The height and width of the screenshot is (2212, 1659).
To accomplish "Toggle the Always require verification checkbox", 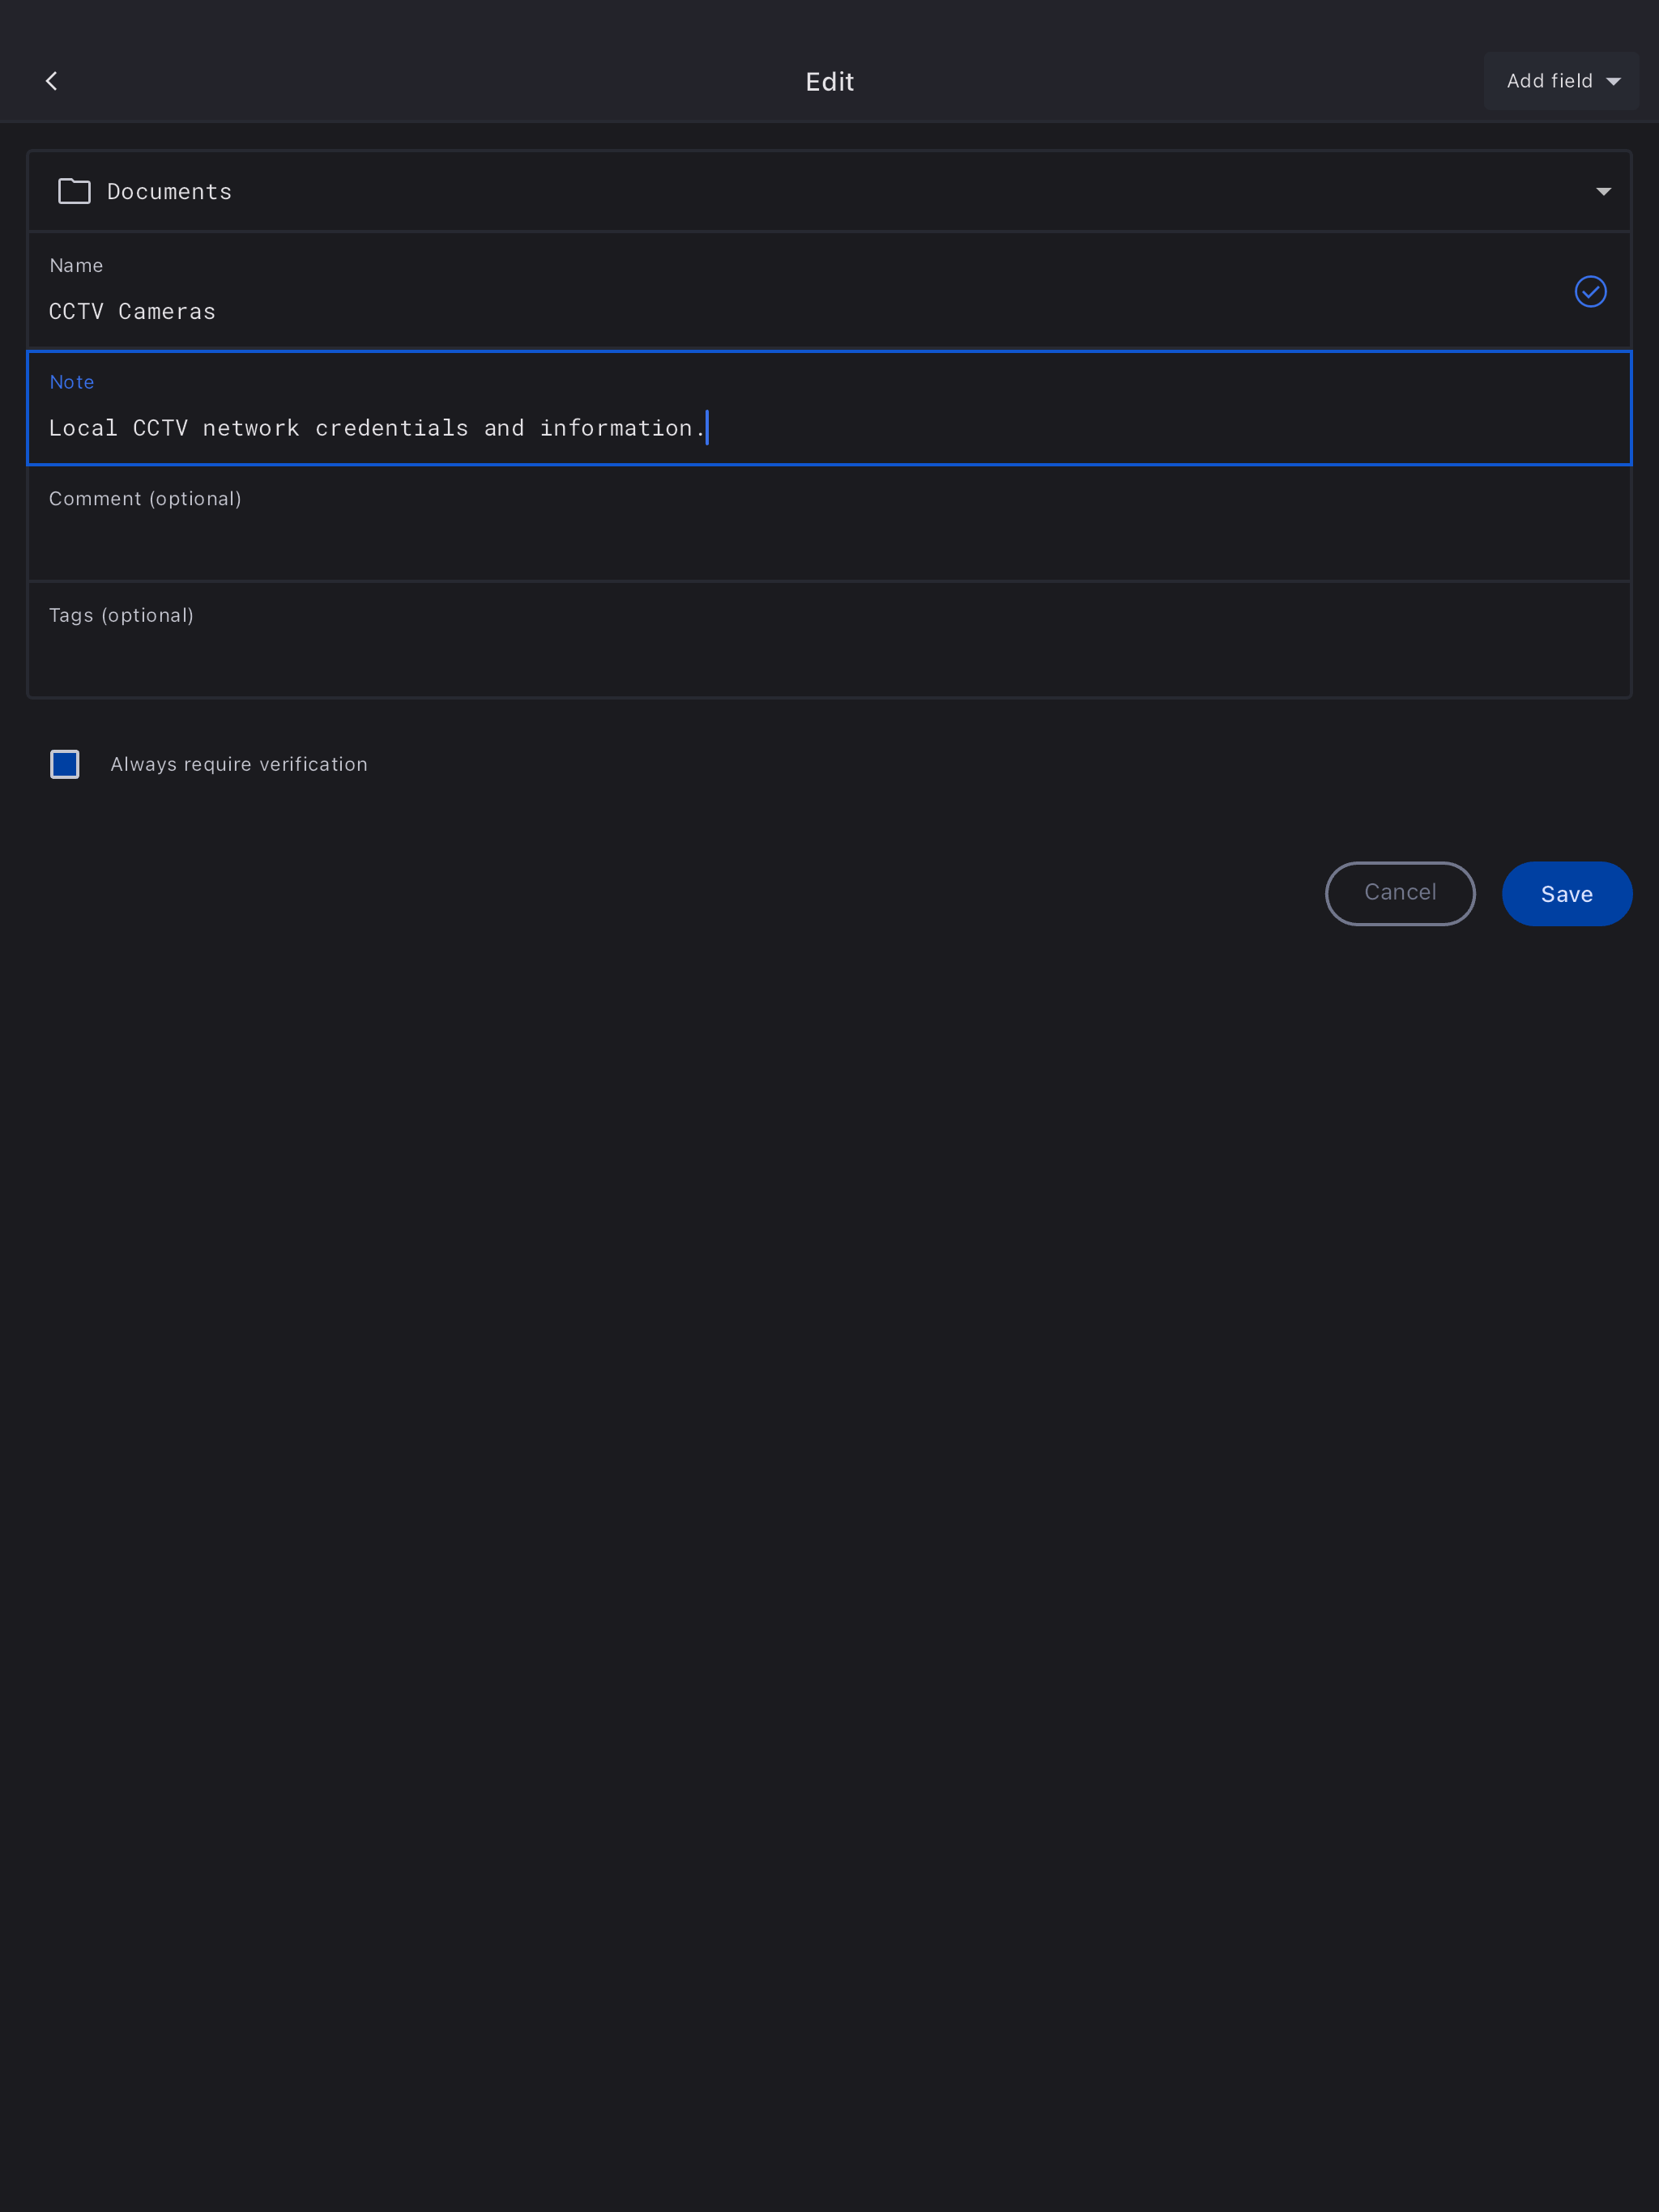I will tap(65, 764).
